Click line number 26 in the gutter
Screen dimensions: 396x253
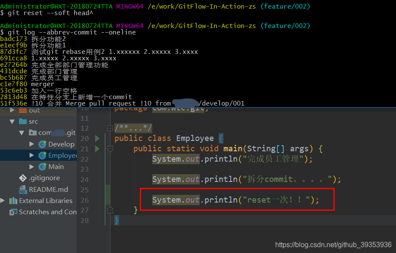(85, 200)
